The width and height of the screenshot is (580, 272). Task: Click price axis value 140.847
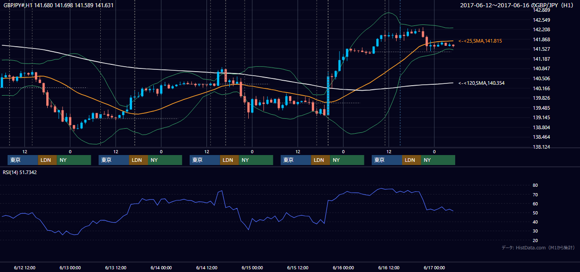tap(542, 68)
